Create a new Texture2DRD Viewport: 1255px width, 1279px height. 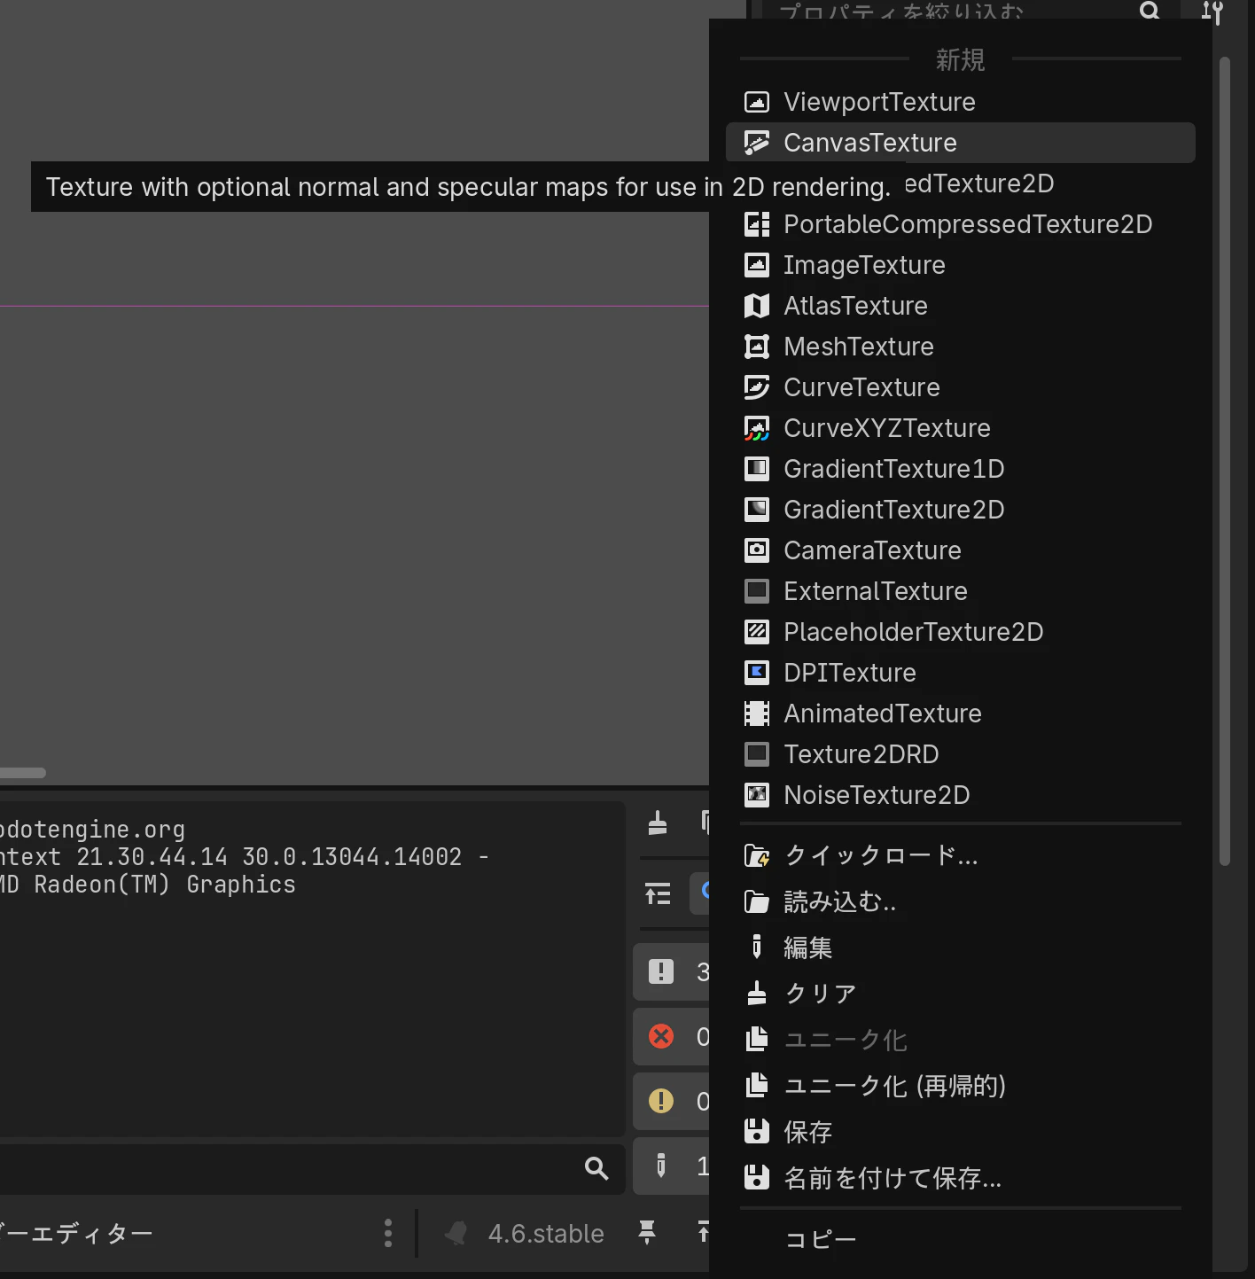[960, 754]
